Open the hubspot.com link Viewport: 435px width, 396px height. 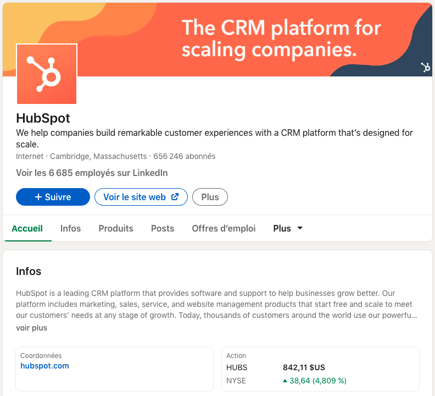(44, 366)
